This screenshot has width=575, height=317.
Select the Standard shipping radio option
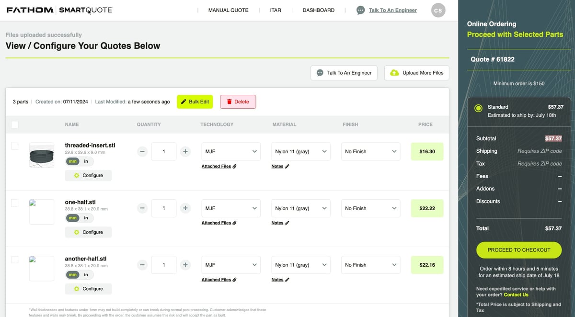pos(478,108)
